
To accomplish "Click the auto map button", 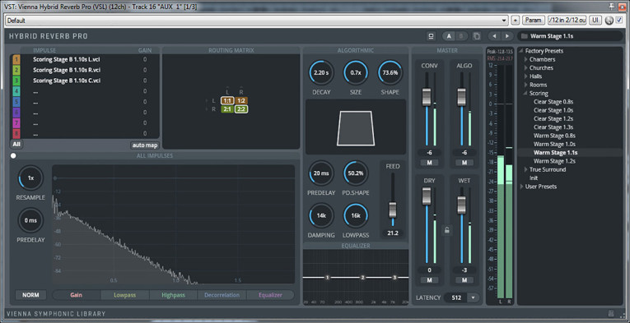I will 145,145.
